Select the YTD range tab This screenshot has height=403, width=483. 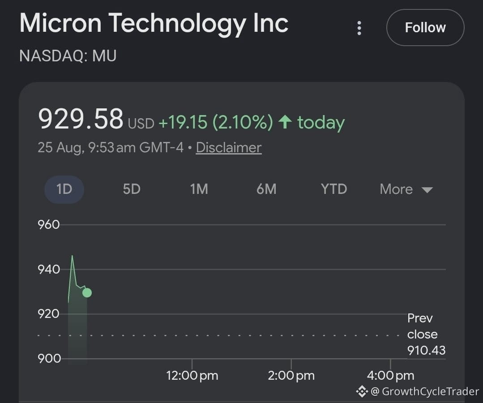tap(334, 189)
